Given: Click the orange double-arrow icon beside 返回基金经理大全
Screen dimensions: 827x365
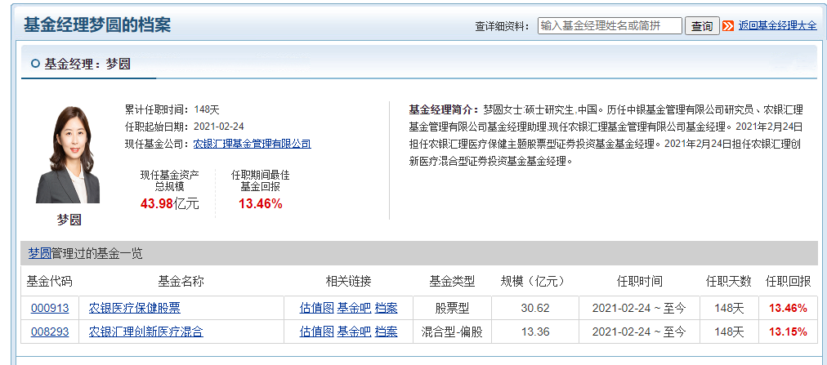Looking at the screenshot, I should 728,25.
